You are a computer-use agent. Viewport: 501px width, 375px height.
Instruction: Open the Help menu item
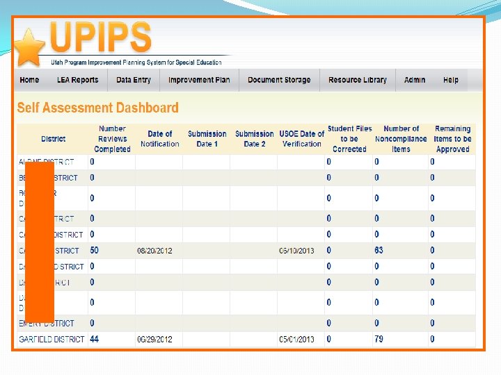tap(451, 80)
